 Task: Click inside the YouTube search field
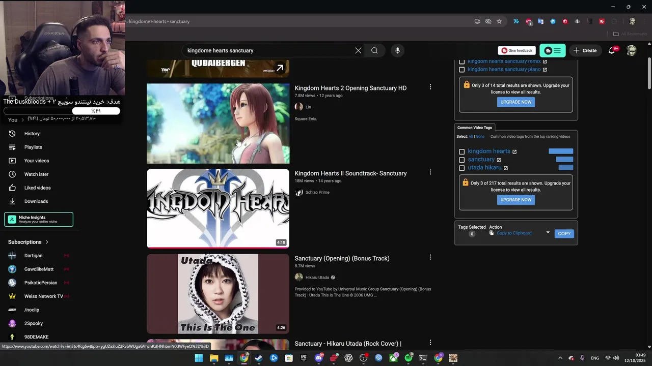[x=270, y=50]
